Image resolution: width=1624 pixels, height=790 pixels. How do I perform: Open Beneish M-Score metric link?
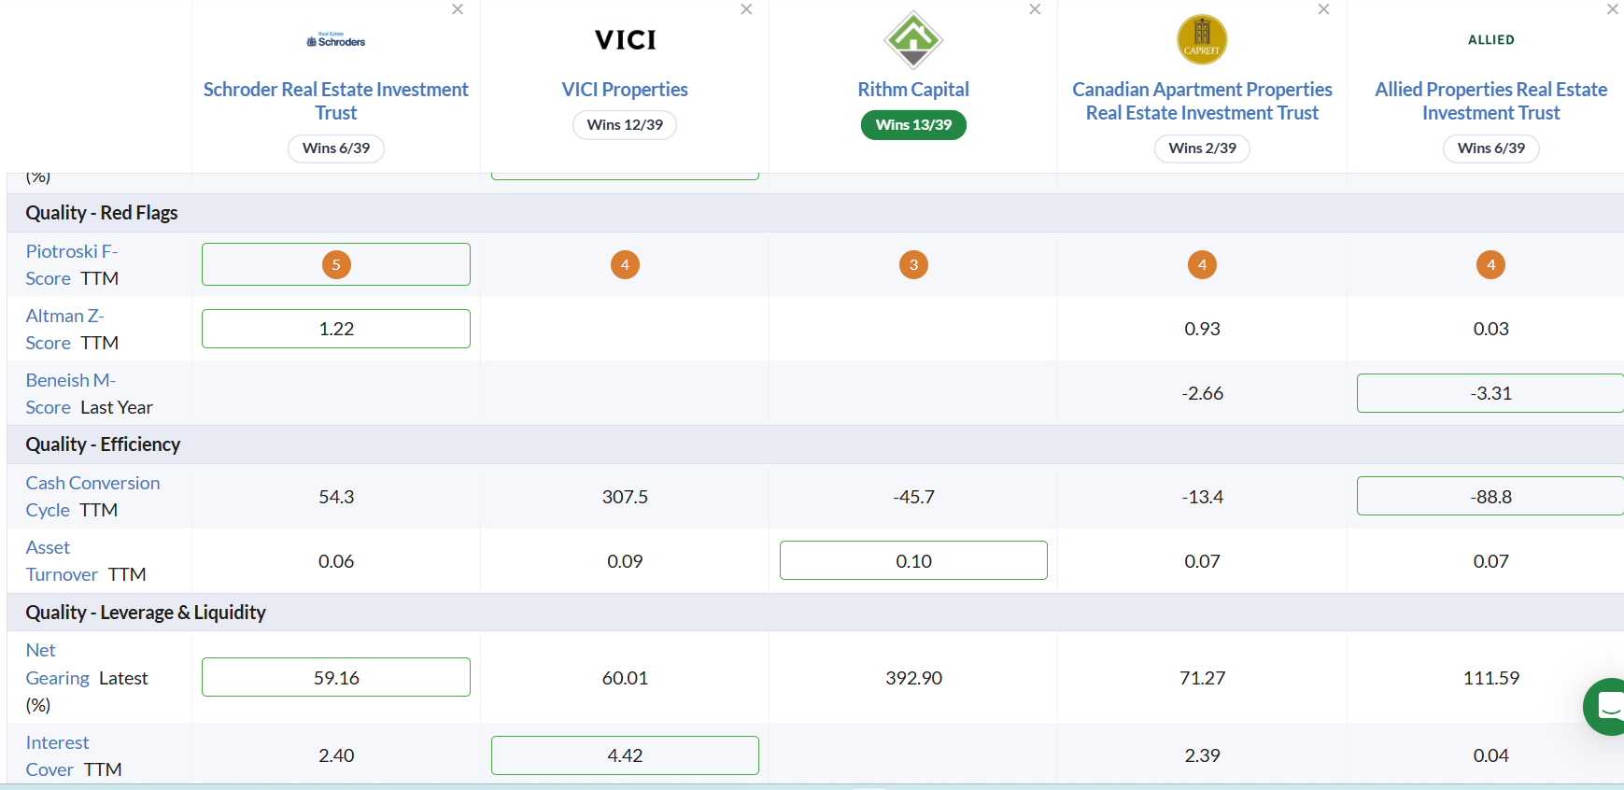[70, 393]
